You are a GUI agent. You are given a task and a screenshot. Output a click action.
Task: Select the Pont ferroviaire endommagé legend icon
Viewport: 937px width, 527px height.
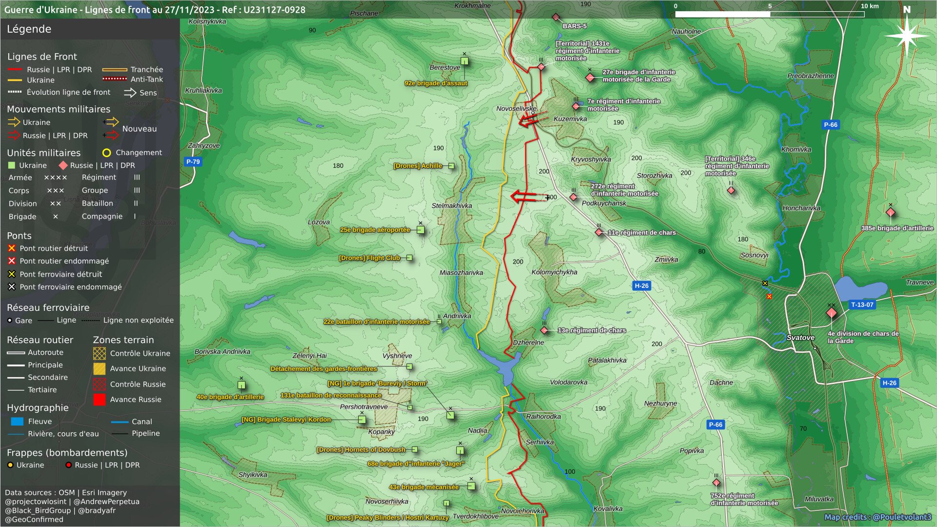click(12, 287)
